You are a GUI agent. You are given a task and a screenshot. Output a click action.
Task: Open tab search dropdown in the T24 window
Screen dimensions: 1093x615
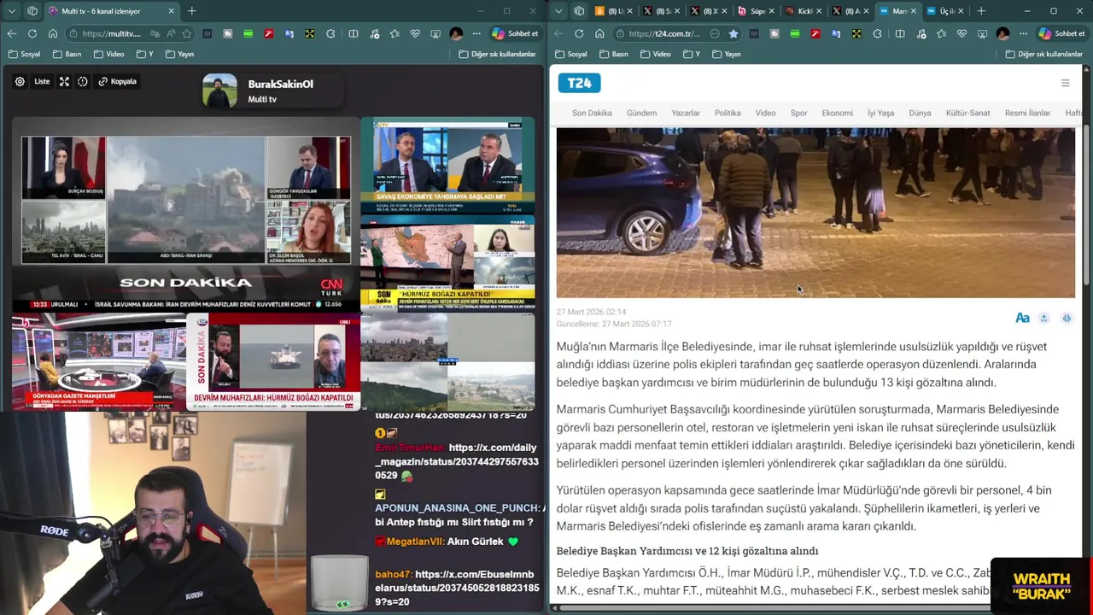tap(558, 11)
